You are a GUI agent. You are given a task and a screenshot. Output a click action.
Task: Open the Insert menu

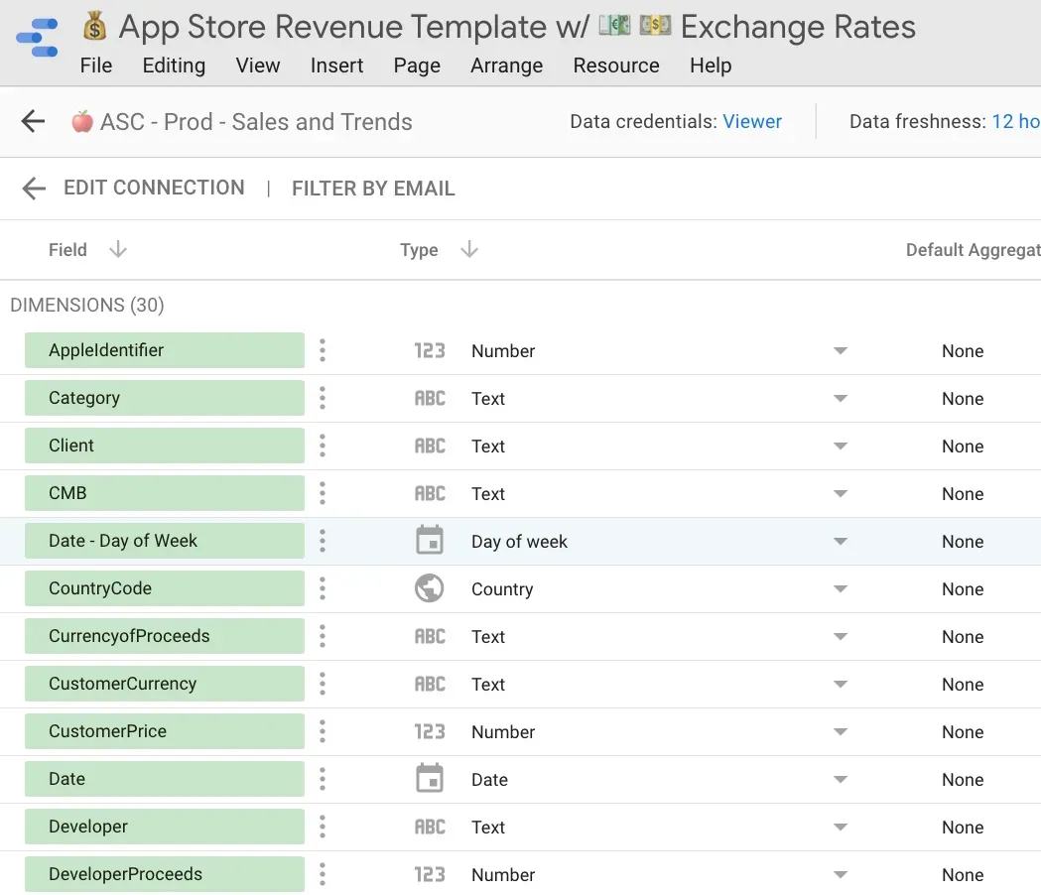[x=336, y=65]
